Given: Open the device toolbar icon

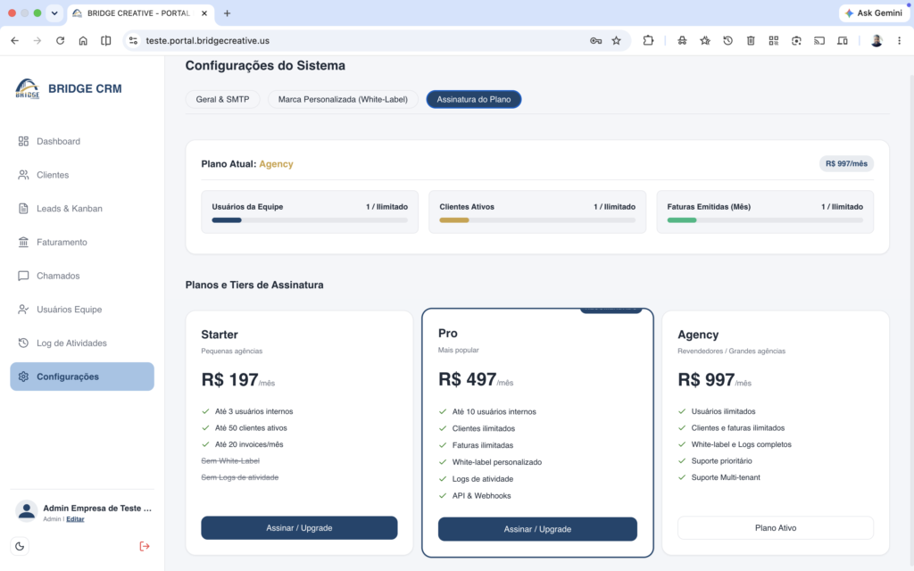Looking at the screenshot, I should (x=843, y=40).
